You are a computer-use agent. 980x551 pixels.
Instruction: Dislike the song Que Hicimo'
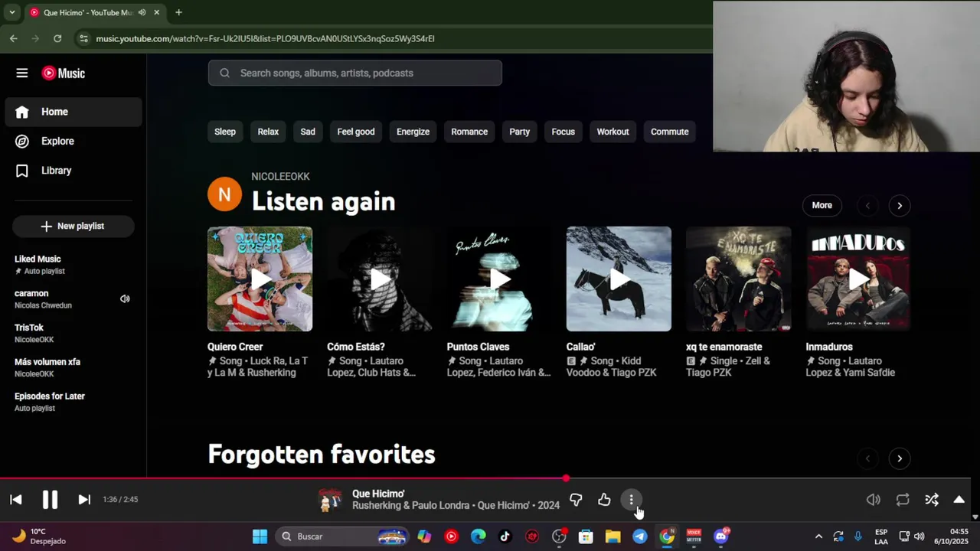click(x=576, y=500)
